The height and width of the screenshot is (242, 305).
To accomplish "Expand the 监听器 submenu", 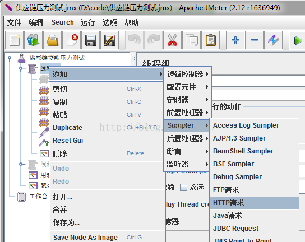I will (x=187, y=164).
